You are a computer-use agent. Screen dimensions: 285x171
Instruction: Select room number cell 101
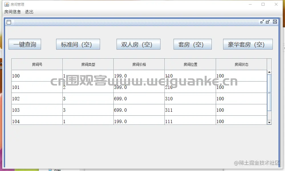(37, 87)
